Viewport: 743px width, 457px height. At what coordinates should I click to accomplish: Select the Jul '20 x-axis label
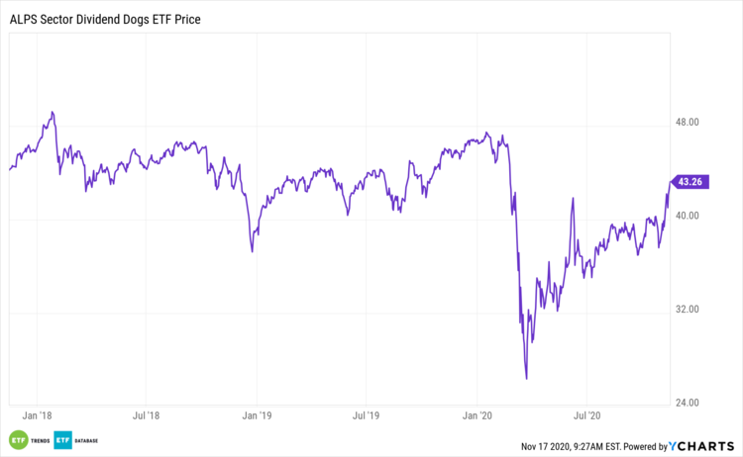[588, 417]
